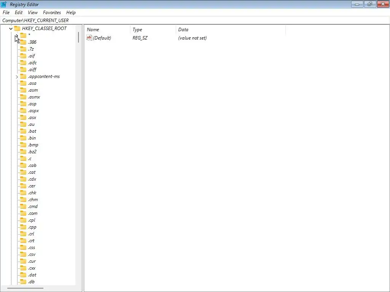Select the .chm registry key
This screenshot has width=390, height=292.
point(33,200)
